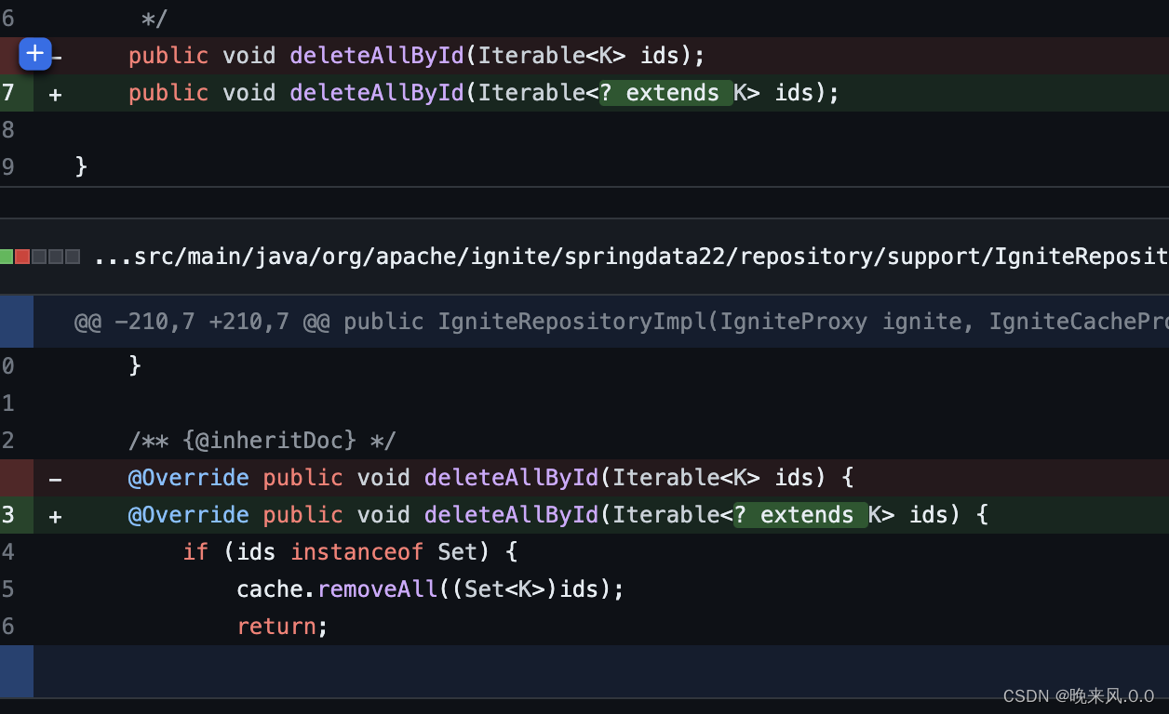1169x714 pixels.
Task: Click the blue add-comment plus icon
Action: pyautogui.click(x=34, y=54)
